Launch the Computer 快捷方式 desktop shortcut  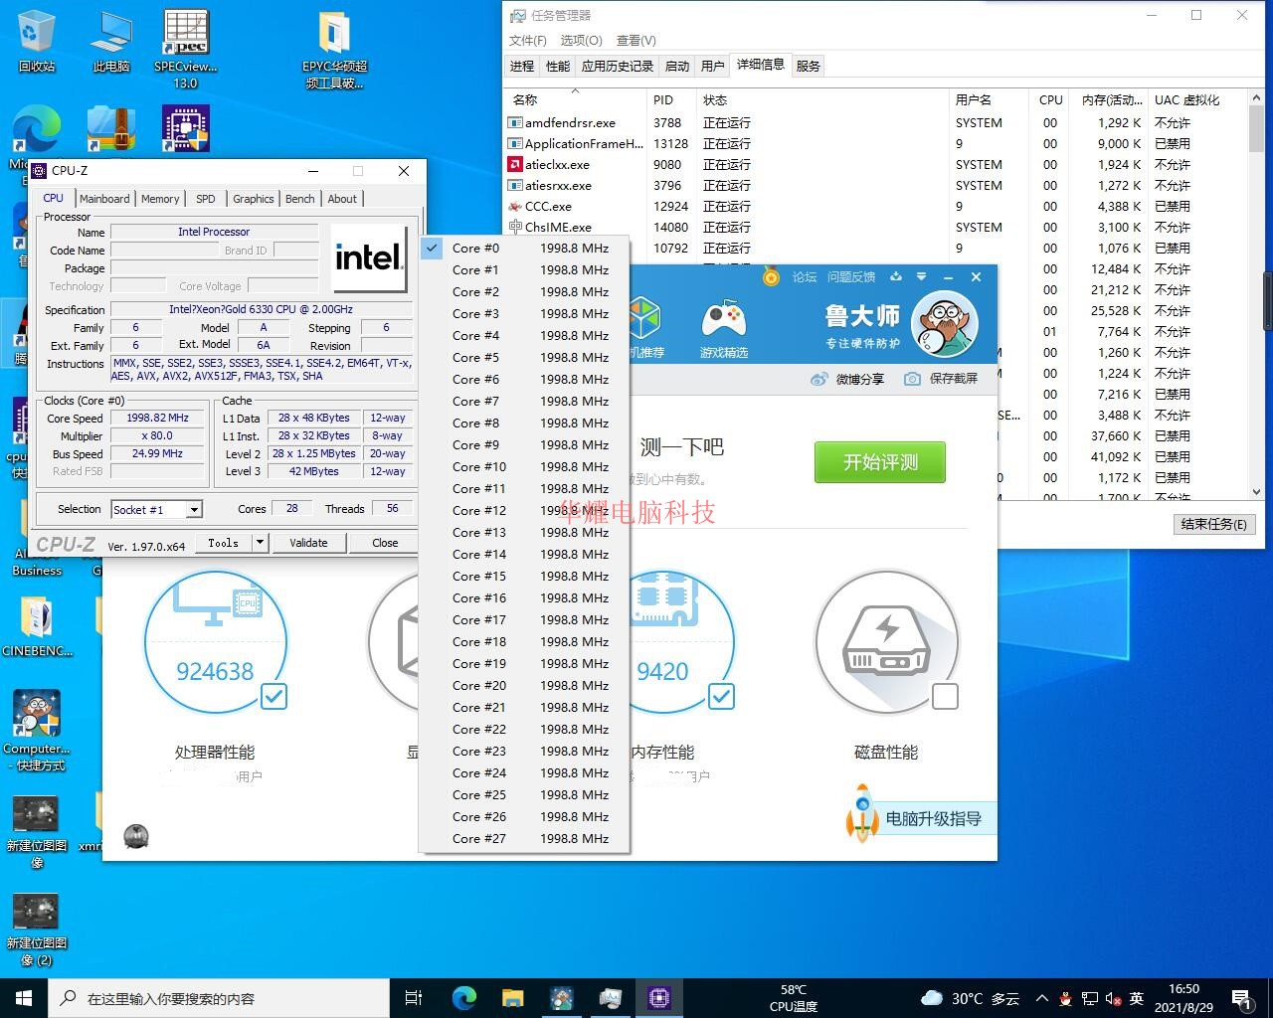click(37, 731)
